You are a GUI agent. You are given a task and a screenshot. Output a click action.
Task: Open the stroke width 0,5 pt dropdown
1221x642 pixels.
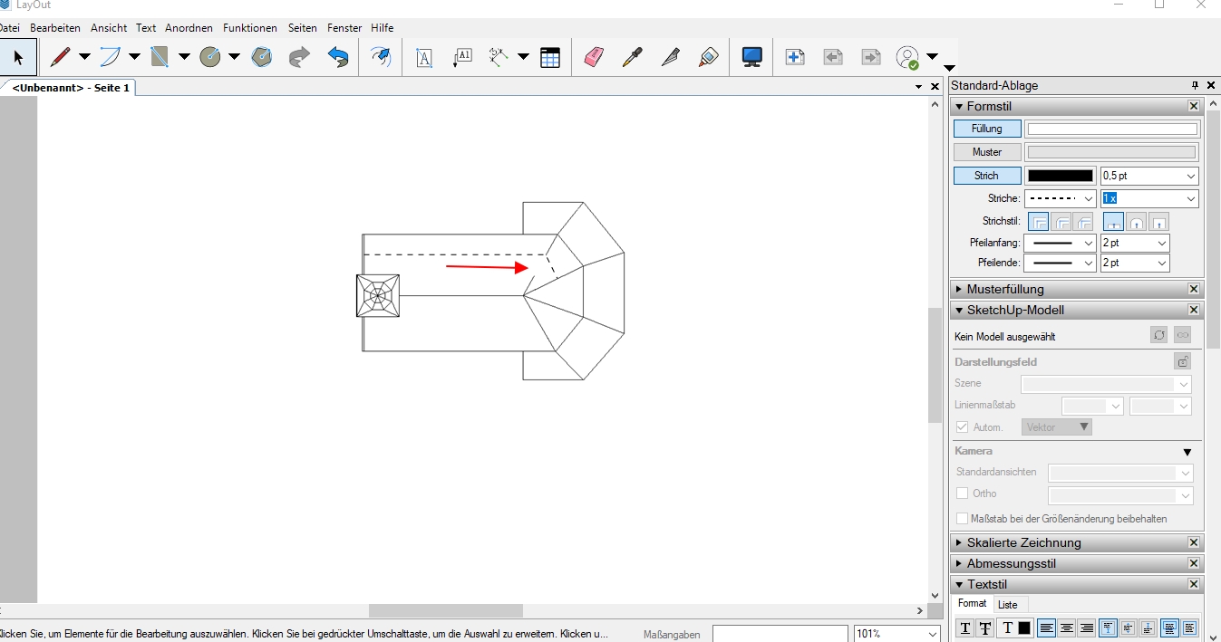click(x=1148, y=176)
